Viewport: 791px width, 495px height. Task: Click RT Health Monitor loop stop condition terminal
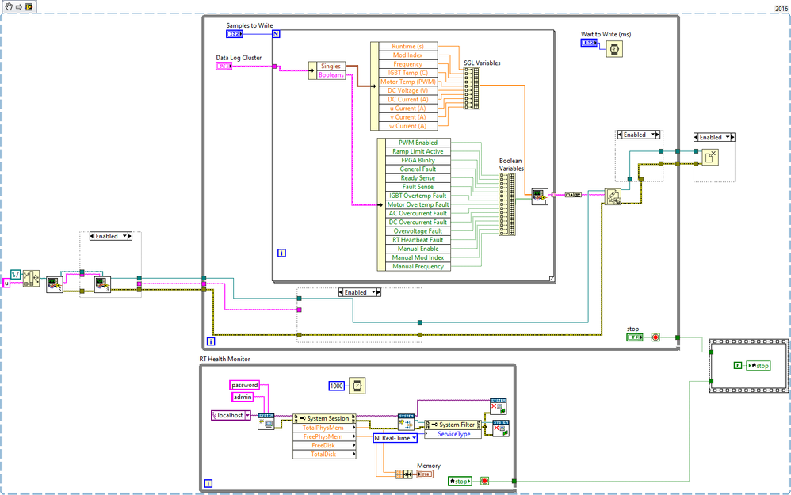coord(484,482)
